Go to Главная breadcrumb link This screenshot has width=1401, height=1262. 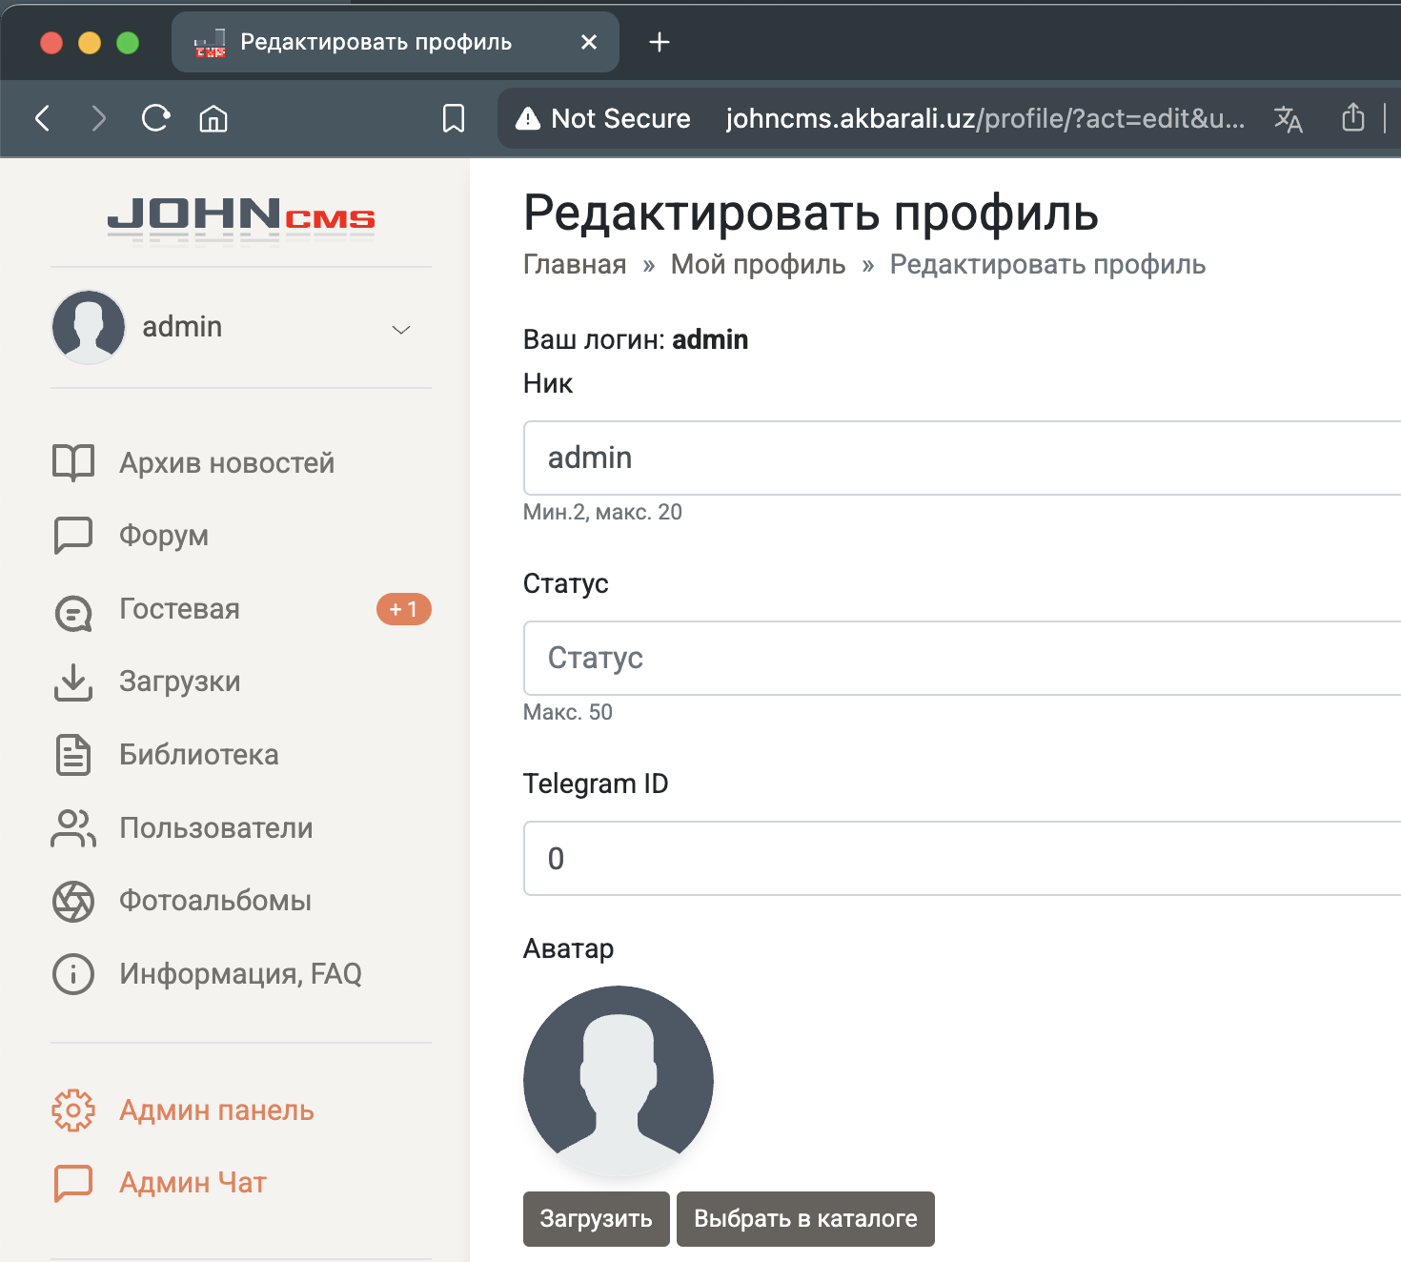coord(575,265)
